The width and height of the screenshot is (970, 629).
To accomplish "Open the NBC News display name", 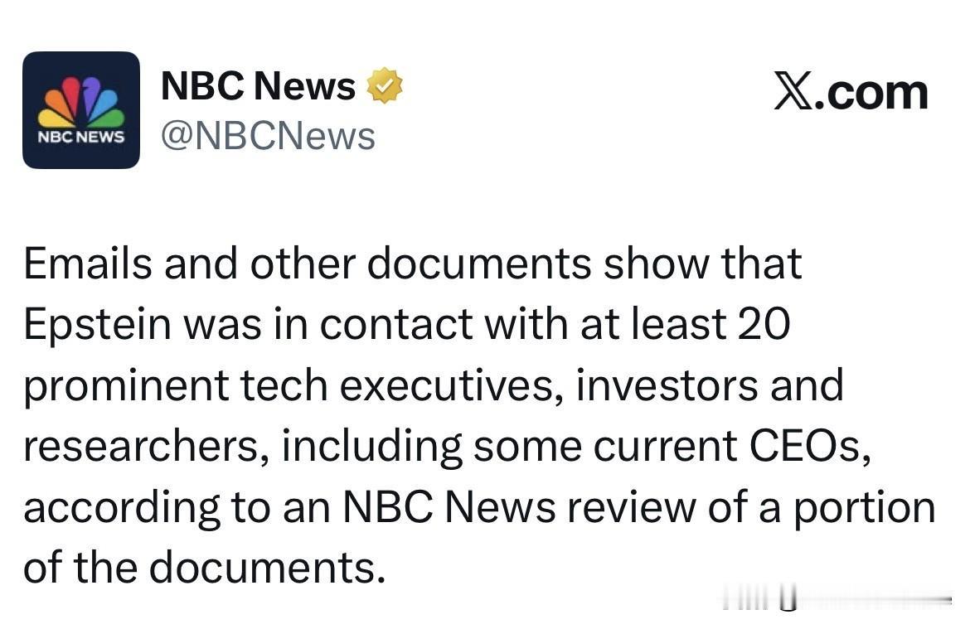I will [x=257, y=86].
